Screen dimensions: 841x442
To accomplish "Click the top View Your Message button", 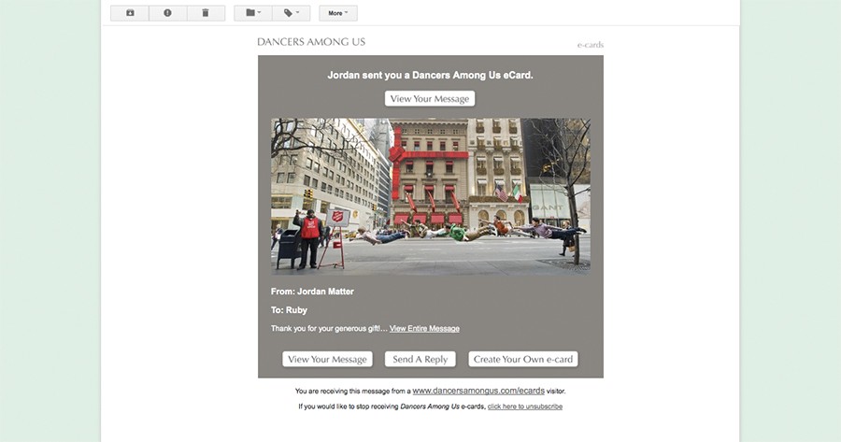I will click(430, 99).
